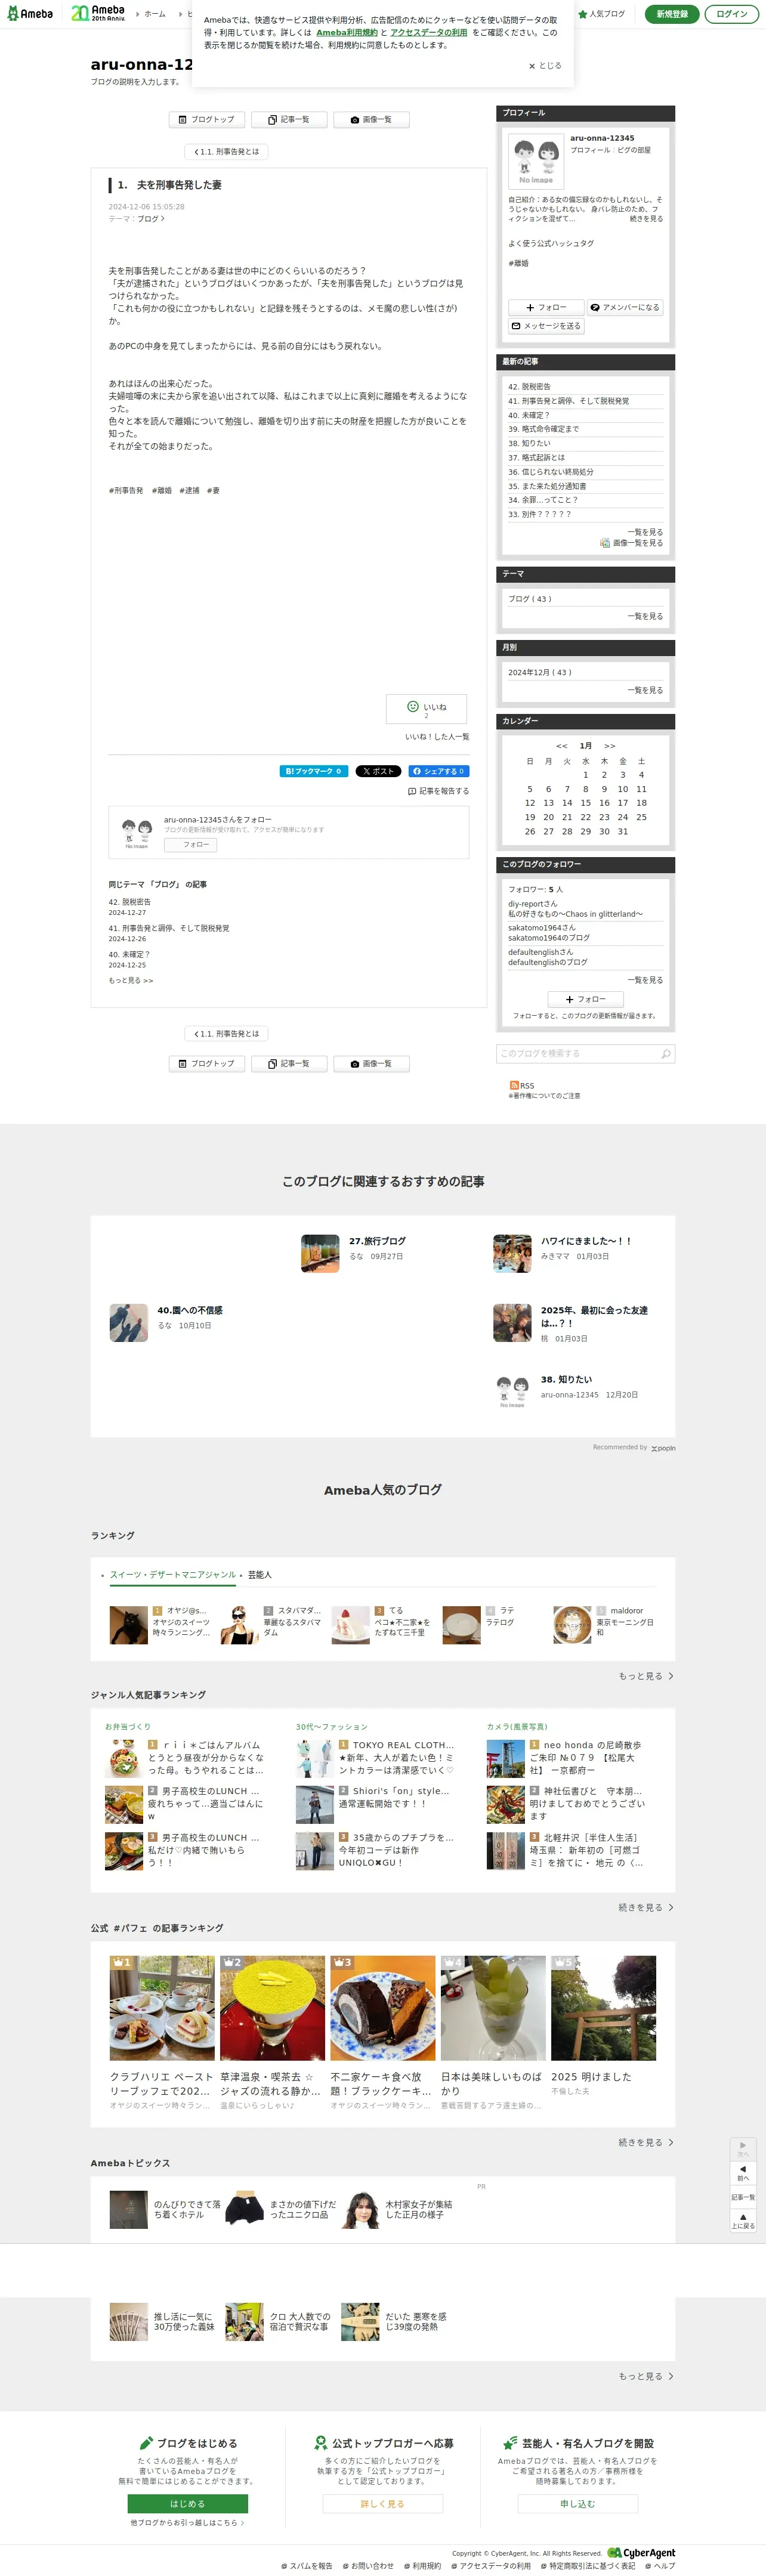766x2576 pixels.
Task: Click the Ameba logo in header
Action: [30, 13]
